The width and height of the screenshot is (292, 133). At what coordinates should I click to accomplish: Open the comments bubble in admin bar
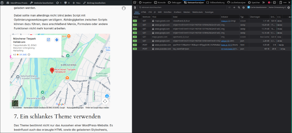(67, 3)
